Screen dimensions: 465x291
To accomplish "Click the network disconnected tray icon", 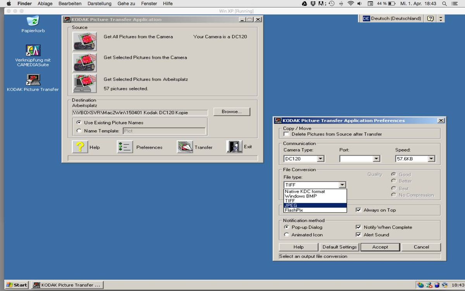I will tap(429, 285).
